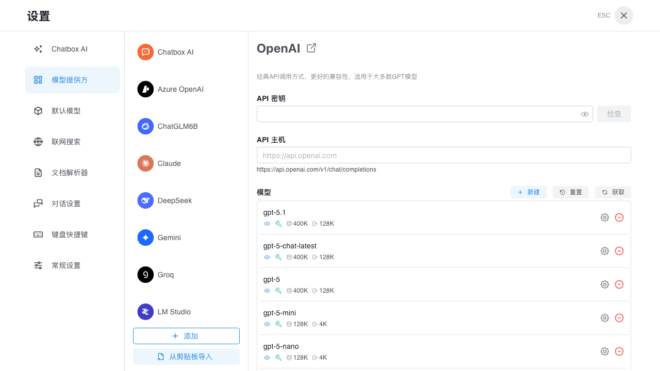
Task: Open settings gear for gpt-5-mini
Action: (x=605, y=318)
